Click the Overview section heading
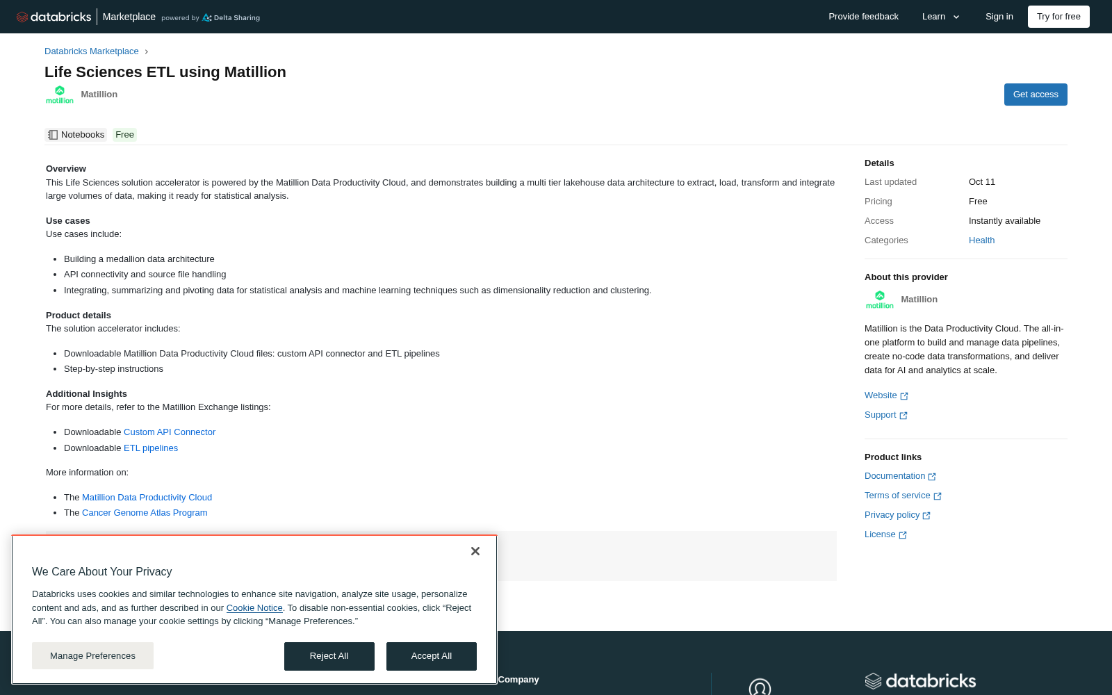 [x=66, y=169]
